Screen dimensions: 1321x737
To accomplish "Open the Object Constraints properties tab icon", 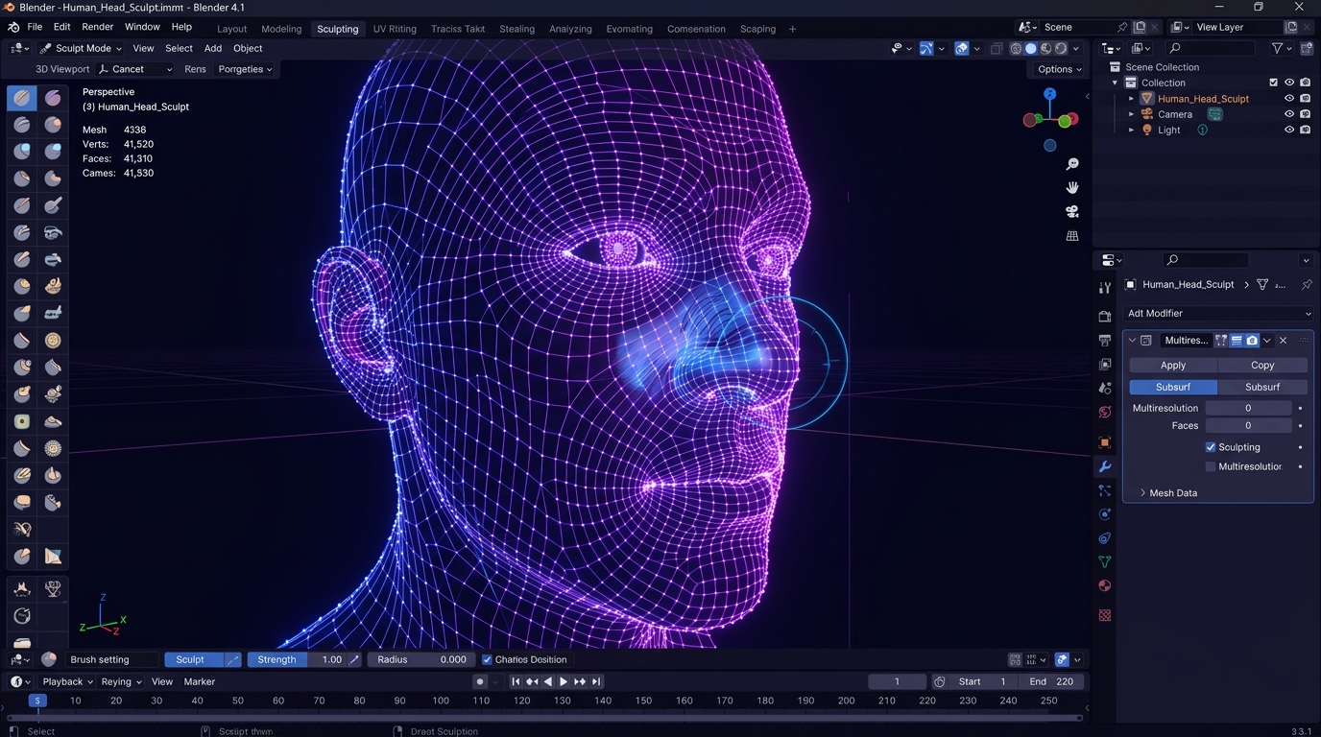I will (x=1105, y=538).
